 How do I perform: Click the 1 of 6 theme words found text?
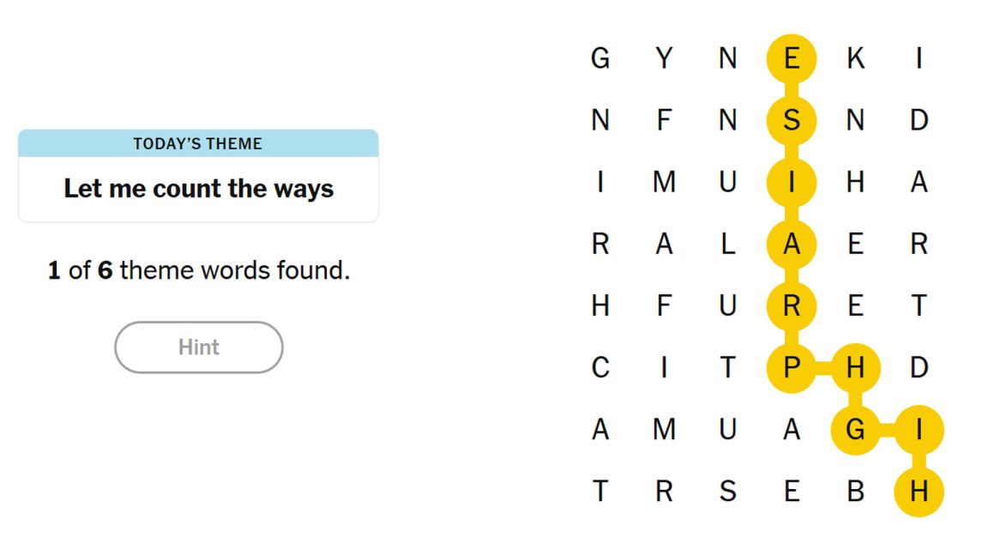tap(198, 269)
